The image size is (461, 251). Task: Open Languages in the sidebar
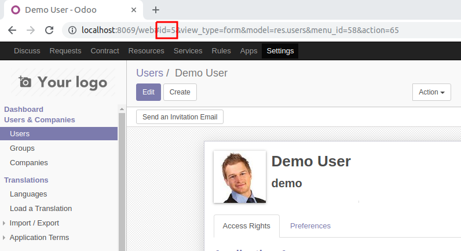(x=28, y=194)
